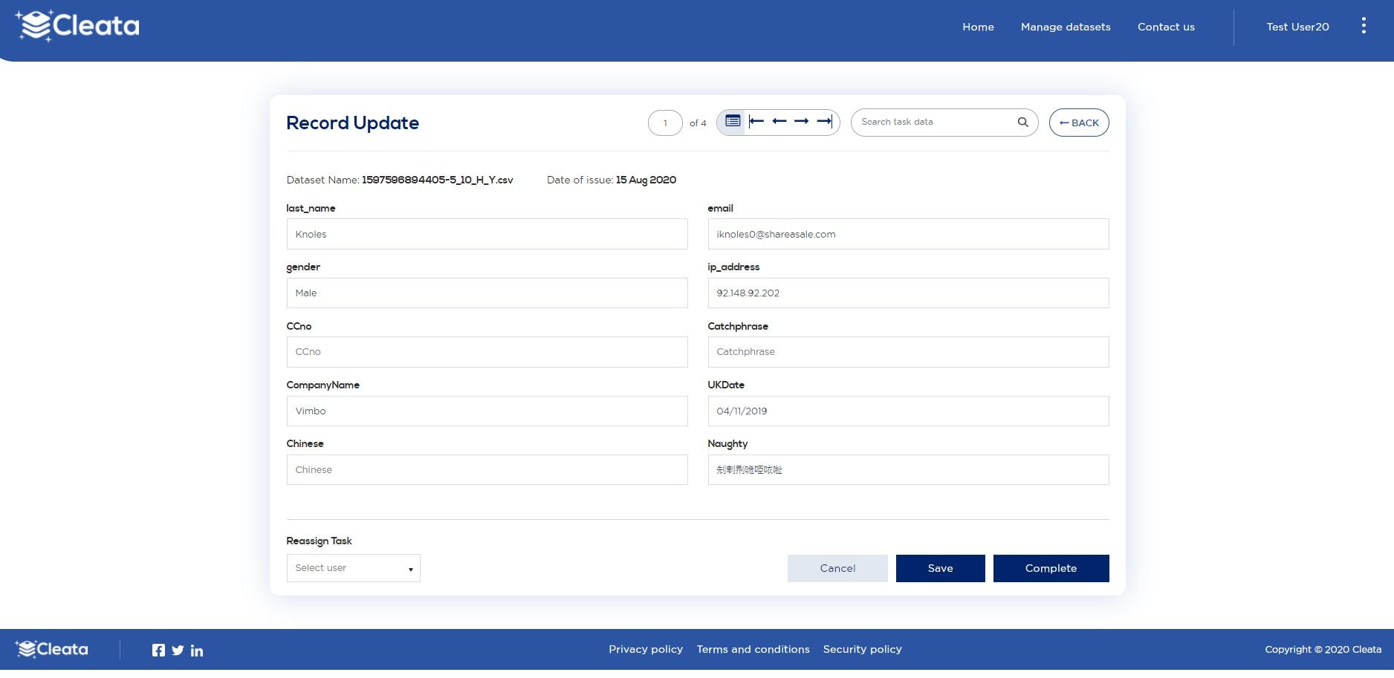Open the three-dot user menu
This screenshot has width=1394, height=678.
[1364, 26]
